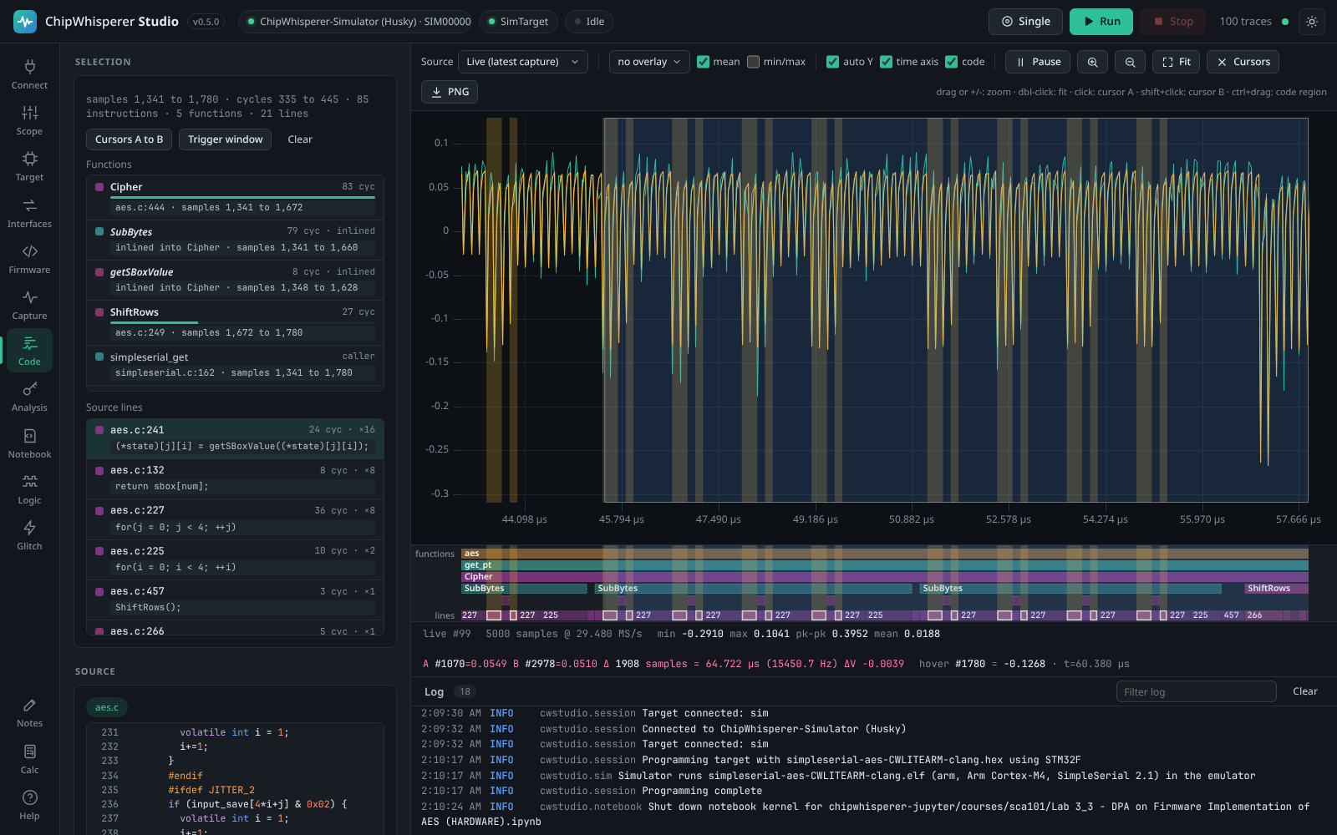This screenshot has width=1337, height=835.
Task: Open the Interfaces panel
Action: pyautogui.click(x=29, y=213)
